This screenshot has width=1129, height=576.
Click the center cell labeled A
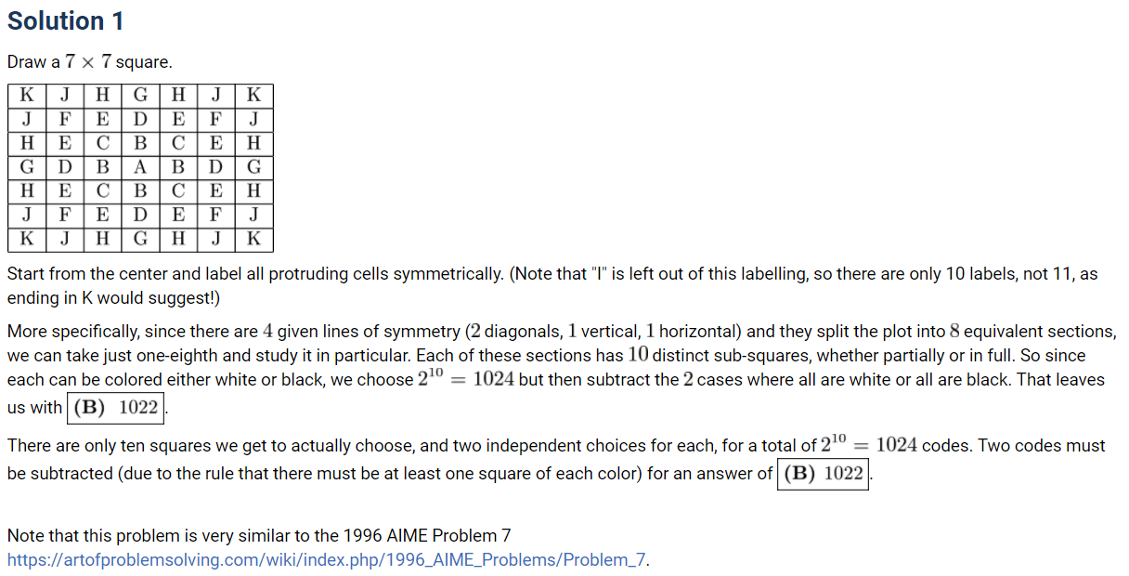pyautogui.click(x=140, y=167)
